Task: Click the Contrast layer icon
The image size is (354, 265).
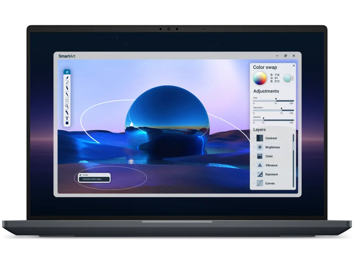Action: point(260,138)
